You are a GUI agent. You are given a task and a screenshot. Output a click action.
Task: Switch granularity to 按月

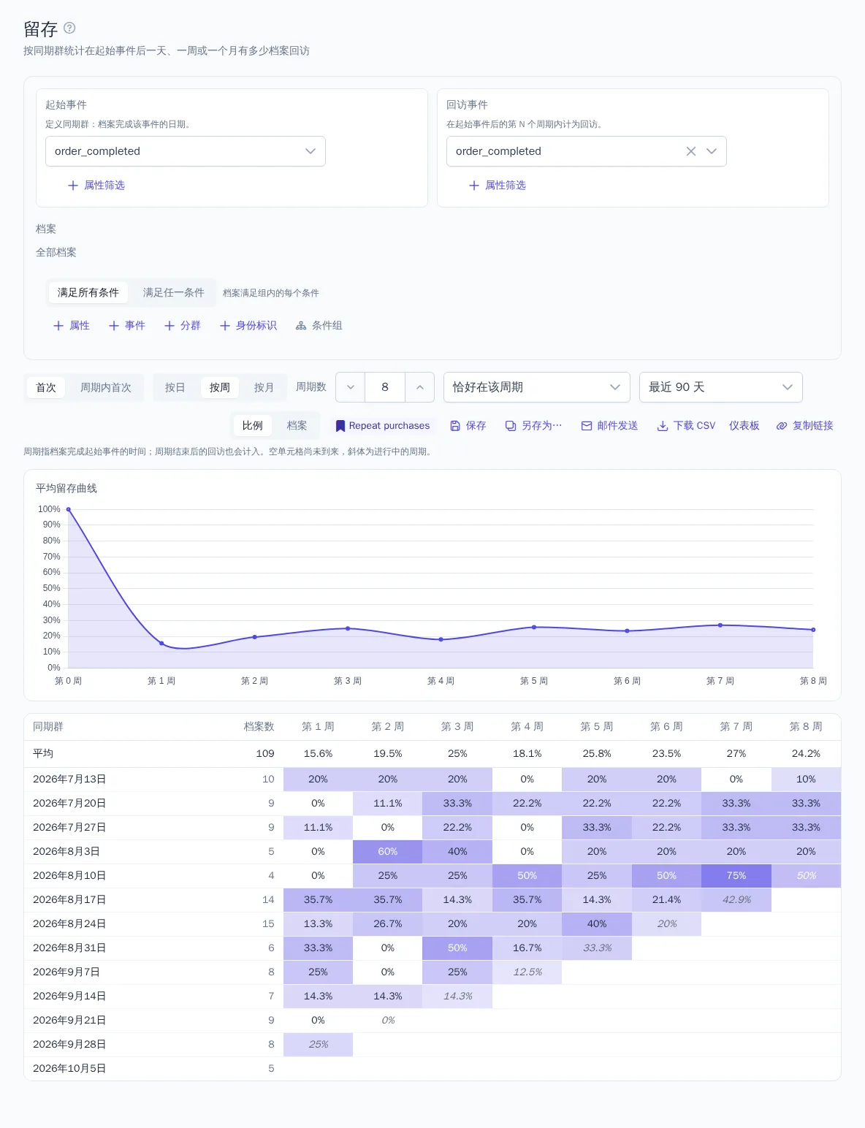[264, 387]
